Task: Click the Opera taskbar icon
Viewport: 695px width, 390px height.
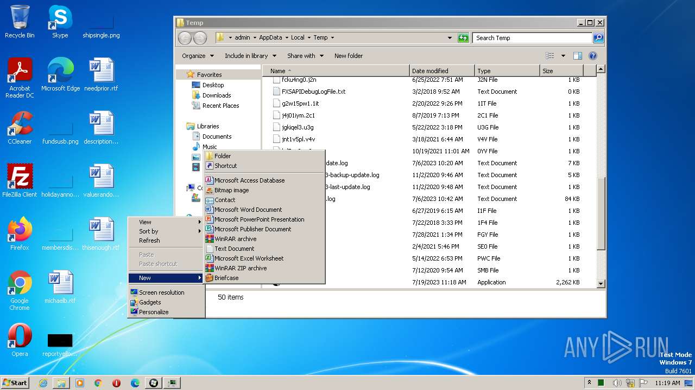Action: (x=117, y=383)
